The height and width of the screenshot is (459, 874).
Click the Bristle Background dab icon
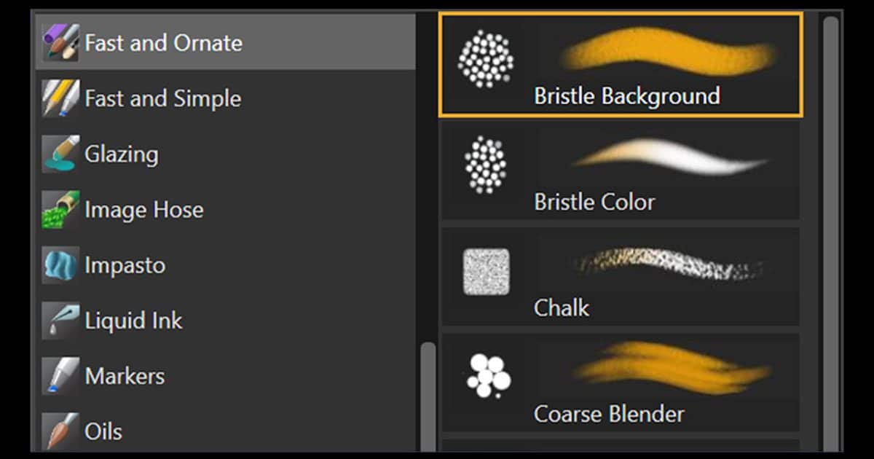click(488, 58)
